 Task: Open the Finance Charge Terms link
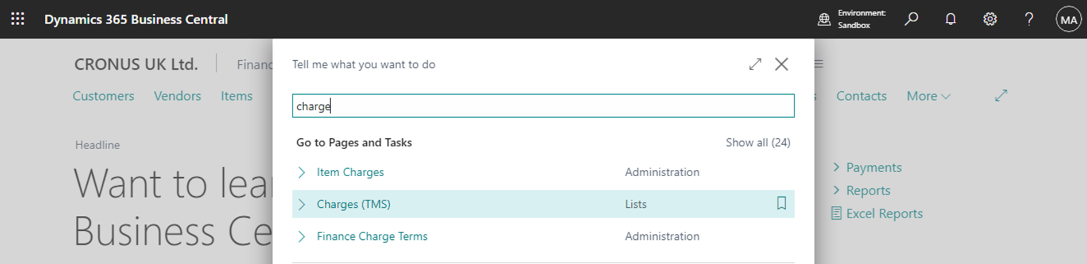[372, 236]
